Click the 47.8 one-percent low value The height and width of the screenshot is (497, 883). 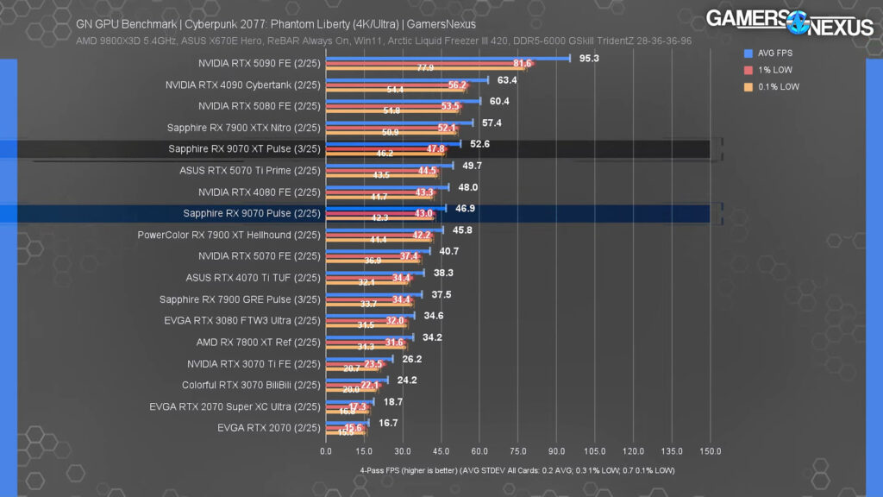tap(435, 149)
